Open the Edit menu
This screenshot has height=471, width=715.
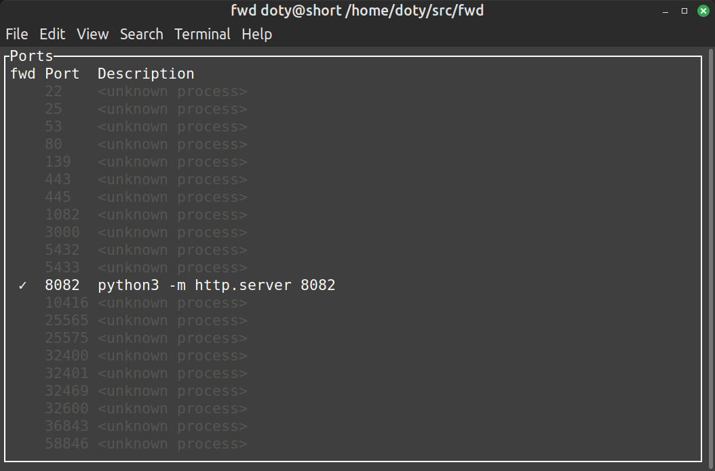pos(52,34)
